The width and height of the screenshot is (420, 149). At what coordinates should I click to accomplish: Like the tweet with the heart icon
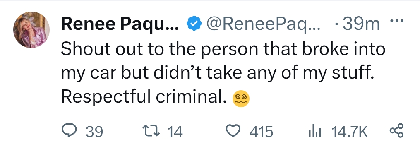[x=233, y=131]
